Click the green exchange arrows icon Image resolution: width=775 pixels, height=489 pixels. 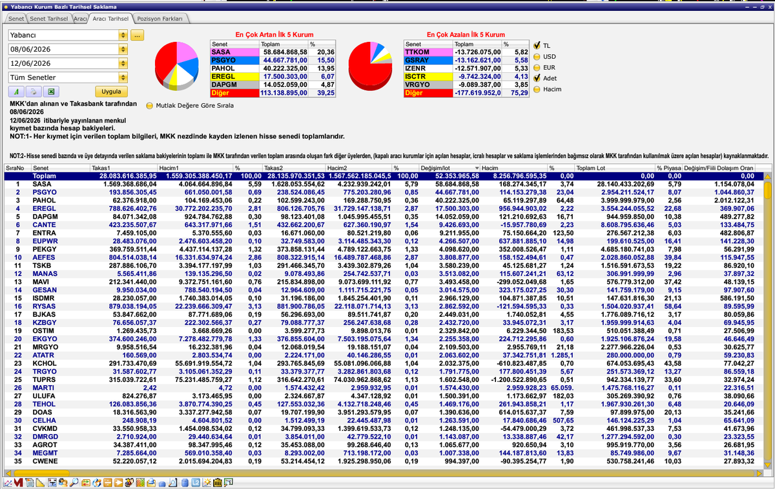(x=86, y=483)
